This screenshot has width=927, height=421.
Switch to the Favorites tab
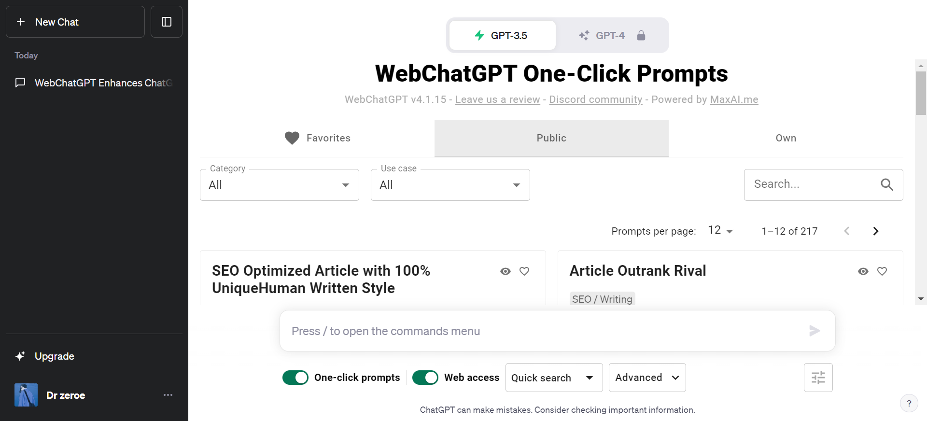tap(318, 138)
